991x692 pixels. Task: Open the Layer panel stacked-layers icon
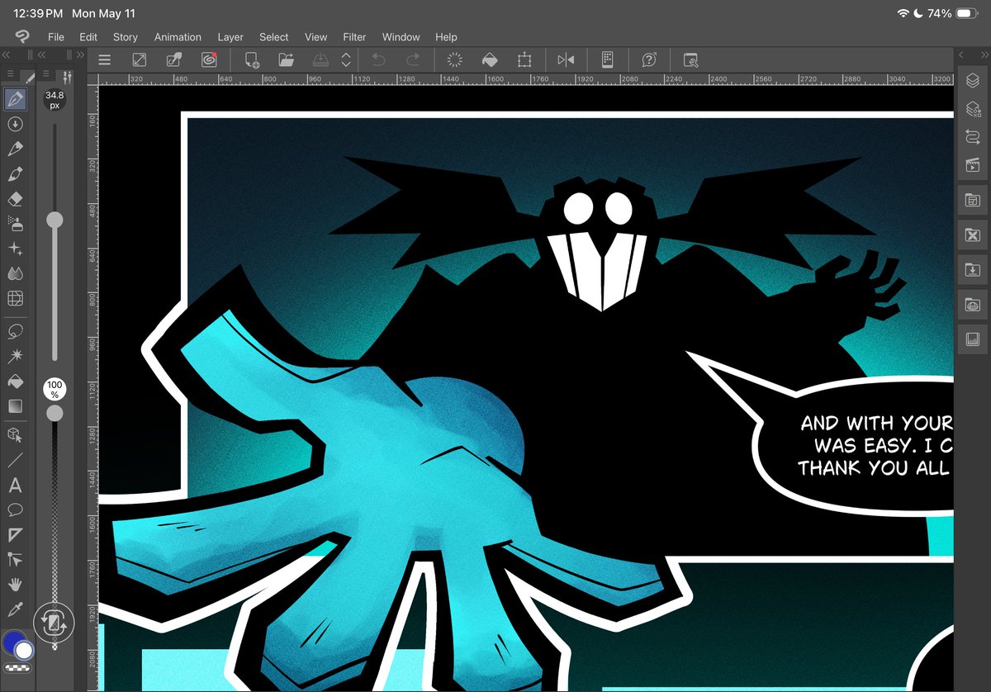pos(972,80)
